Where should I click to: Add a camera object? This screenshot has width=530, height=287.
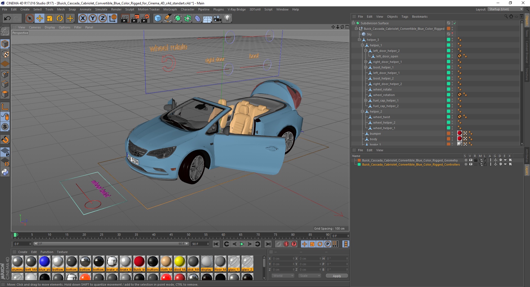[x=218, y=18]
